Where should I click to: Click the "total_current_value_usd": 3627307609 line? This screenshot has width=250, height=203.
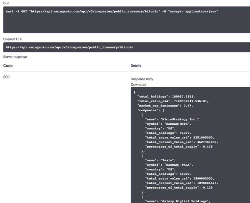(182, 142)
